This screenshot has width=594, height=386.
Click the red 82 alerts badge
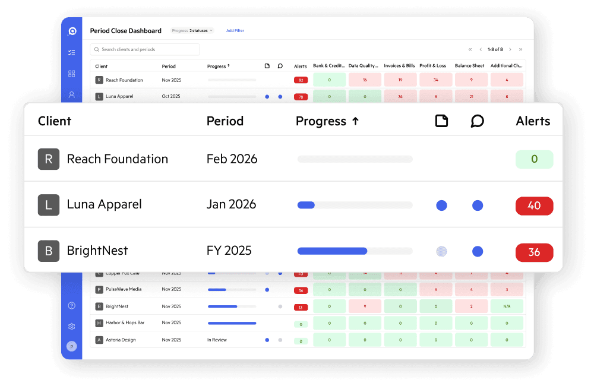[x=301, y=80]
